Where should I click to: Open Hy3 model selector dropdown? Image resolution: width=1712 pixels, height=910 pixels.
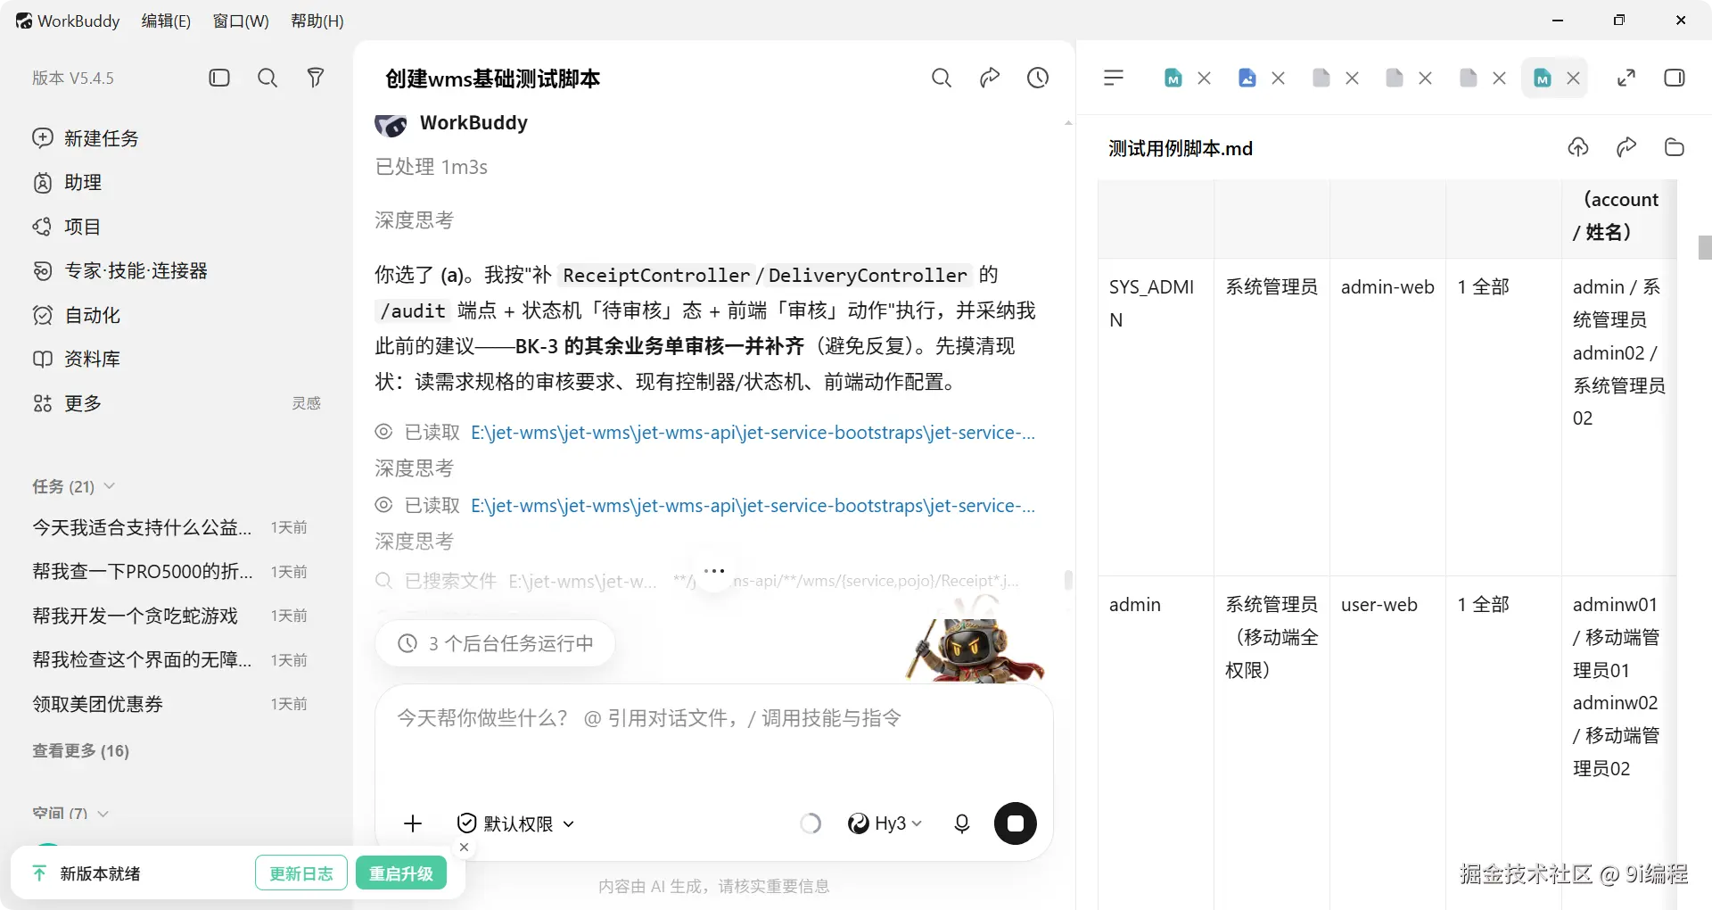coord(885,823)
